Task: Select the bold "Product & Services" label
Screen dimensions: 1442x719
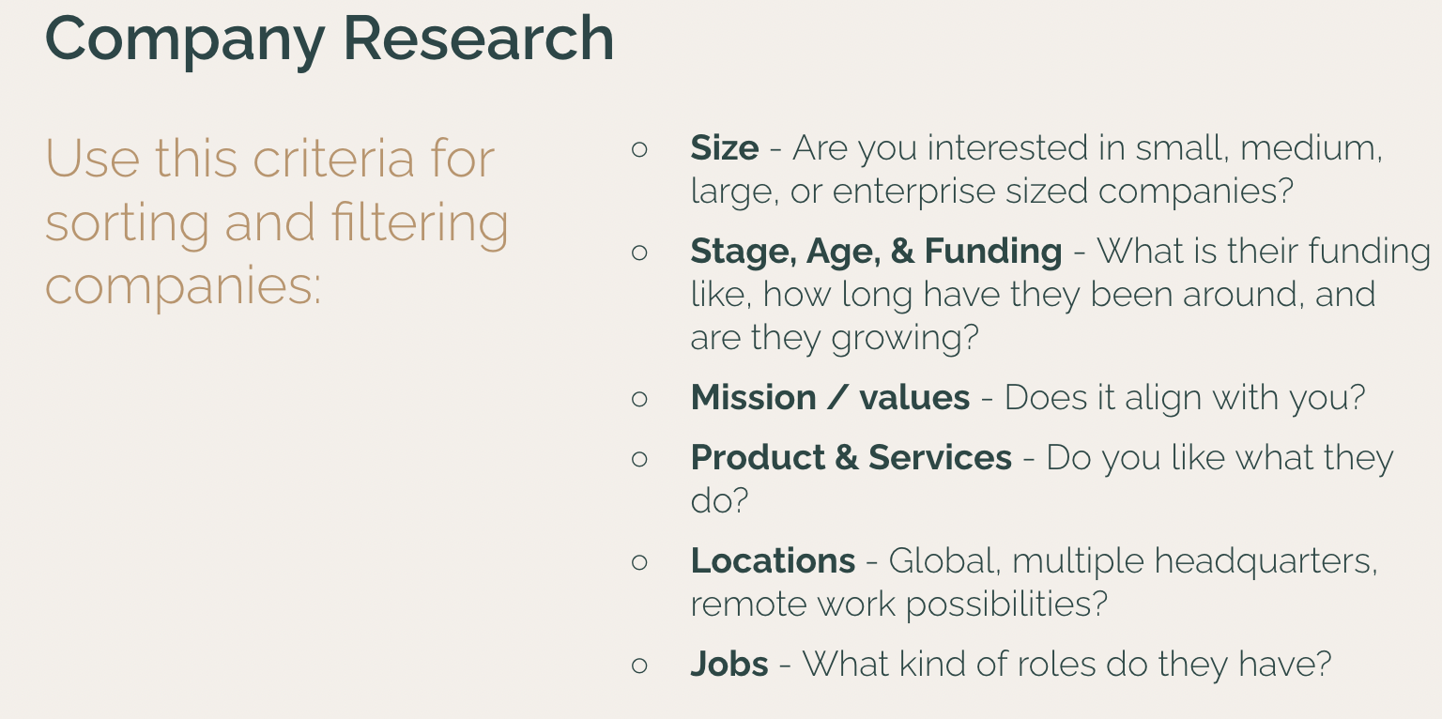Action: pyautogui.click(x=851, y=458)
